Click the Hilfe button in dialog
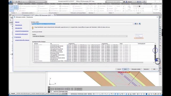The image size is (171, 96). tap(154, 69)
